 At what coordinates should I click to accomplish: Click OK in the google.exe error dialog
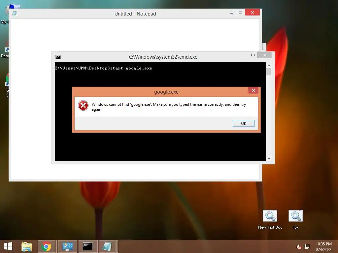click(243, 123)
